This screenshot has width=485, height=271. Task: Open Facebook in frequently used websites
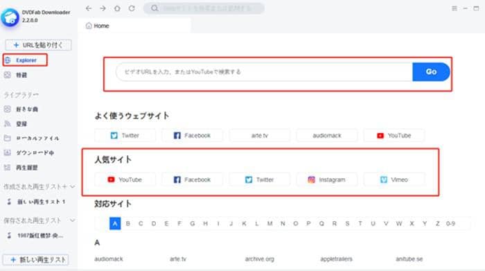click(x=192, y=136)
